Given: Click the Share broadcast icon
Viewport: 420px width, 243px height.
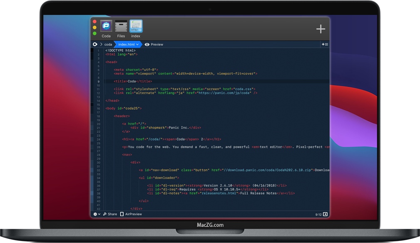Looking at the screenshot, I should pos(105,214).
